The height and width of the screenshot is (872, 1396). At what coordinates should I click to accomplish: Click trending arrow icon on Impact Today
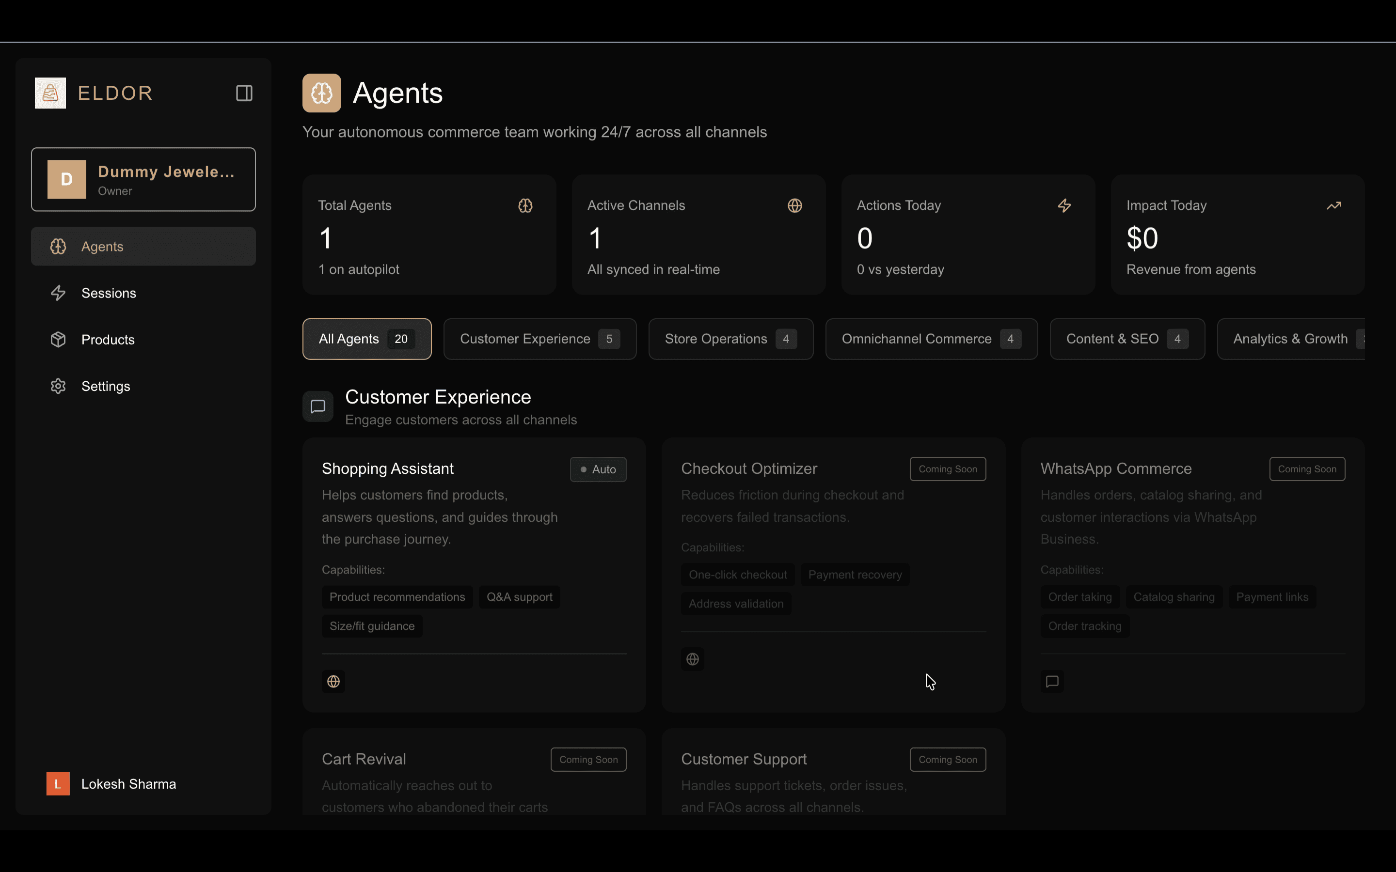pyautogui.click(x=1333, y=206)
